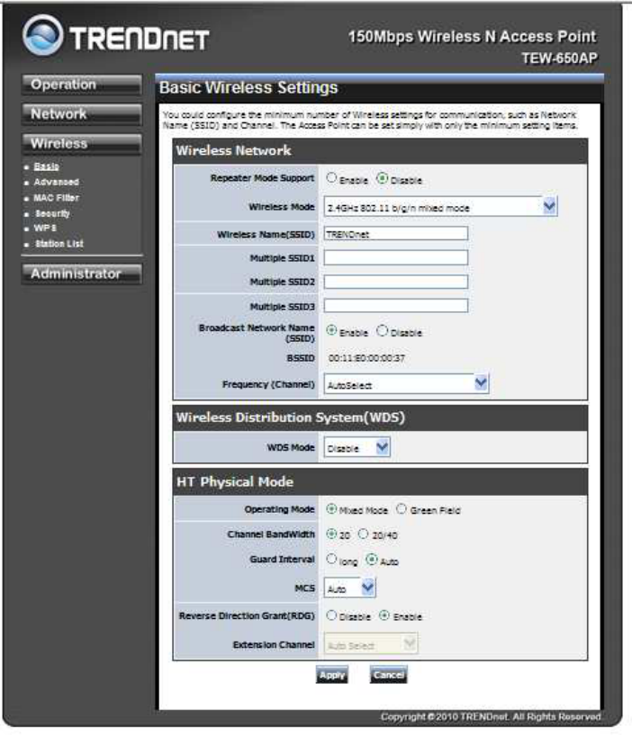The height and width of the screenshot is (735, 632).
Task: Open the WDS Mode dropdown
Action: click(357, 448)
